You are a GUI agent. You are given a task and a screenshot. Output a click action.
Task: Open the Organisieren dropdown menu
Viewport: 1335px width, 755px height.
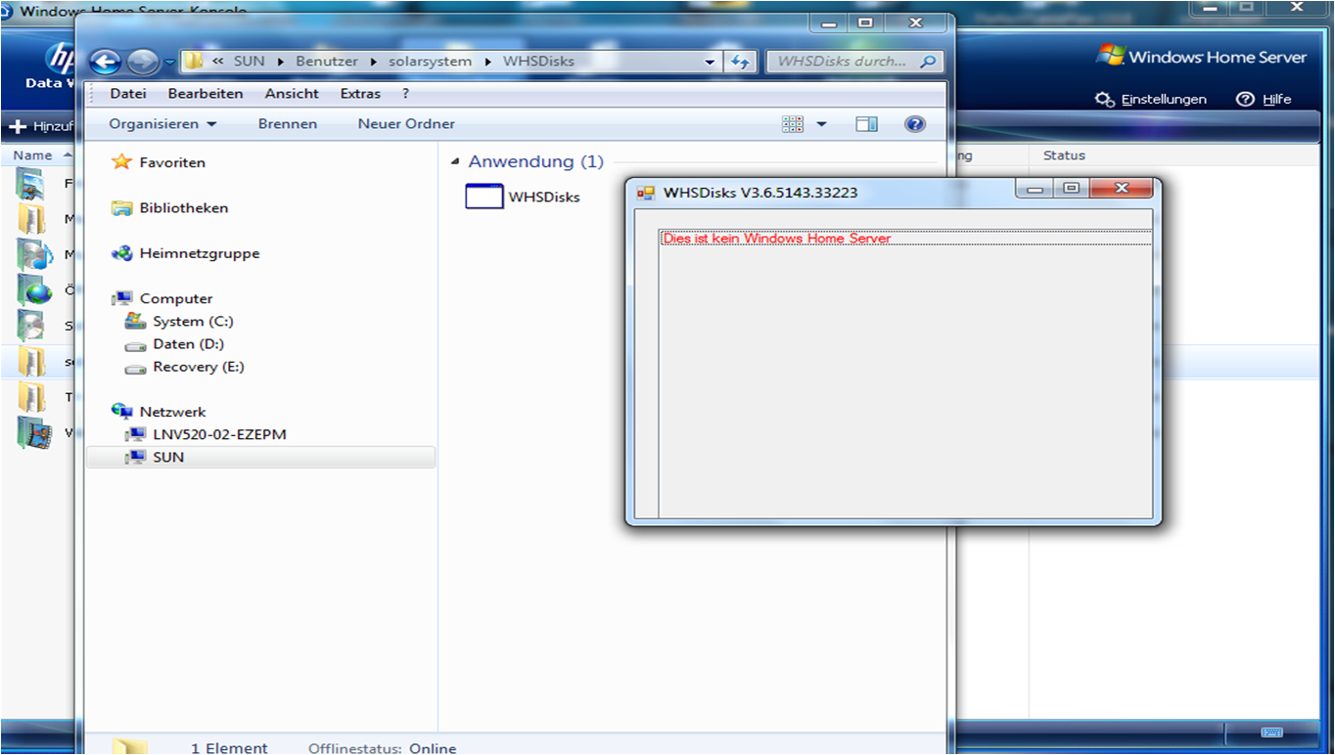point(162,124)
